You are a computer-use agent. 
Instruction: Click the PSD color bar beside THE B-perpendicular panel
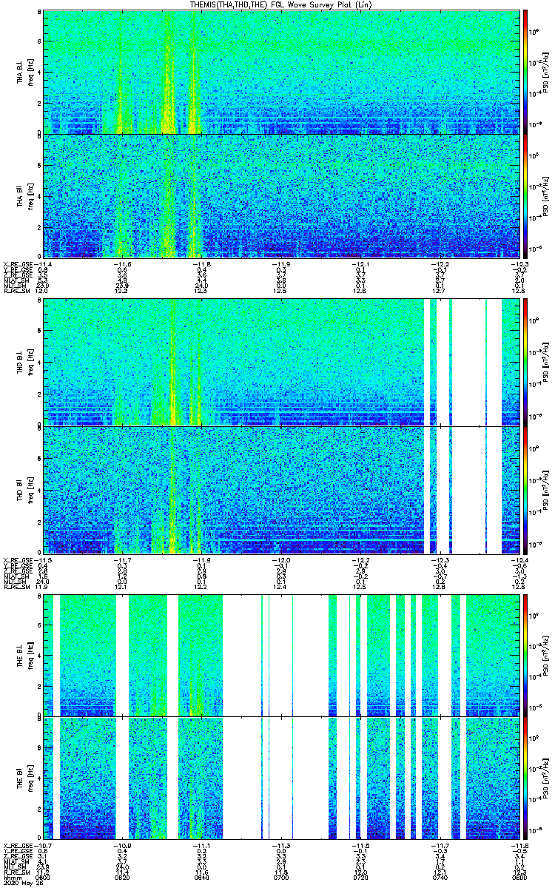pos(525,654)
